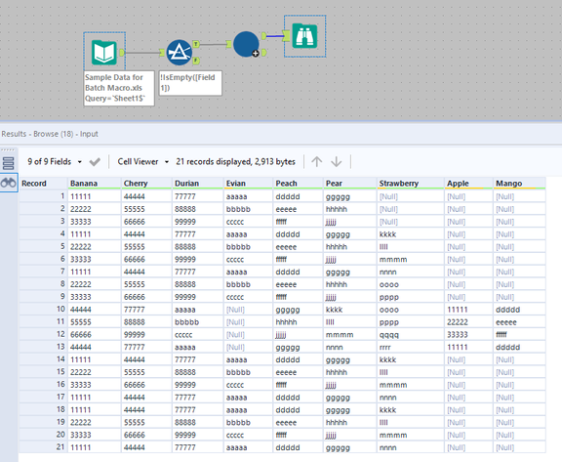Click the Filter tool's True output anchor

196,45
